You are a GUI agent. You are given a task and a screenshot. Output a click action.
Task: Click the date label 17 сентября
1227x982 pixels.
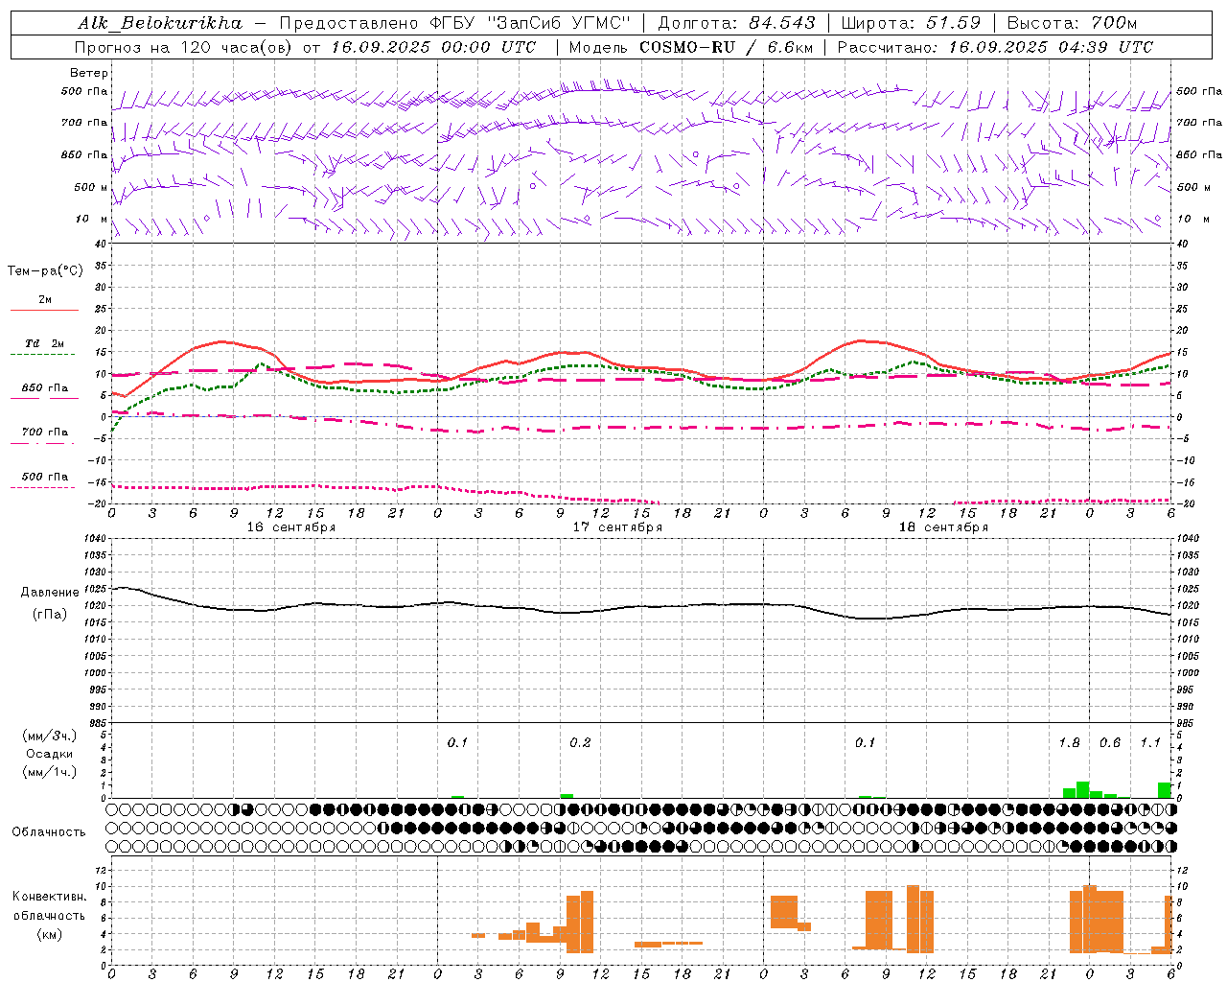click(617, 526)
